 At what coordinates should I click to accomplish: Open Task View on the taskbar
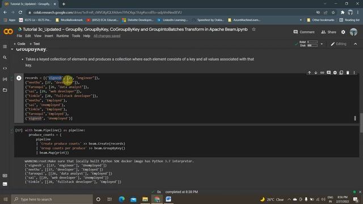tap(109, 199)
